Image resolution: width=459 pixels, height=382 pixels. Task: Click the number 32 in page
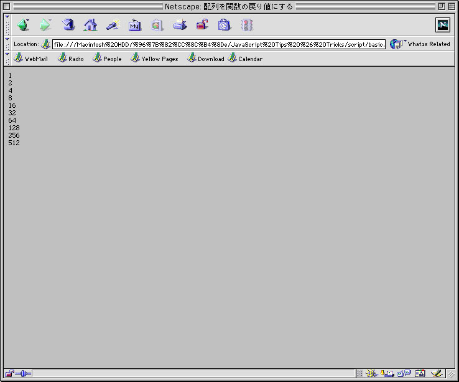pyautogui.click(x=12, y=113)
